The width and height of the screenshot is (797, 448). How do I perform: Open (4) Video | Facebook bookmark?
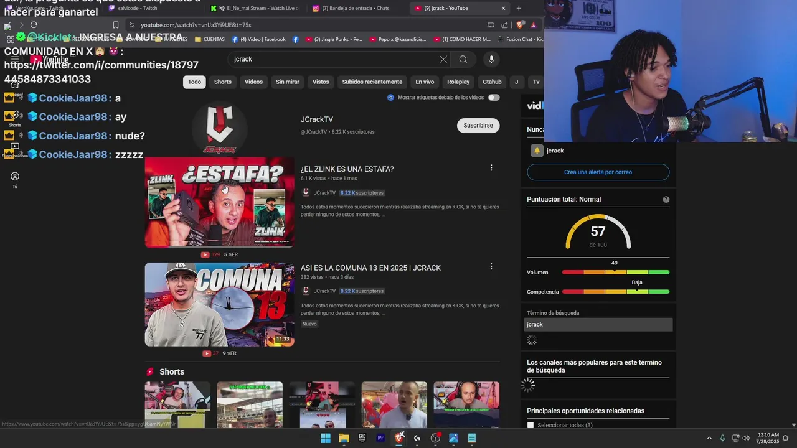click(x=258, y=39)
